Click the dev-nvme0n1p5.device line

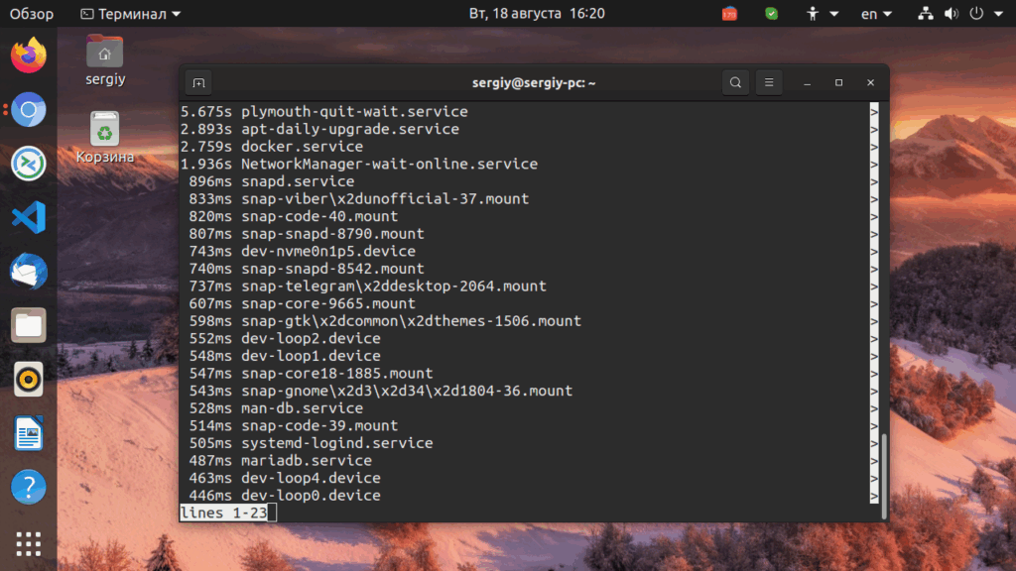302,251
